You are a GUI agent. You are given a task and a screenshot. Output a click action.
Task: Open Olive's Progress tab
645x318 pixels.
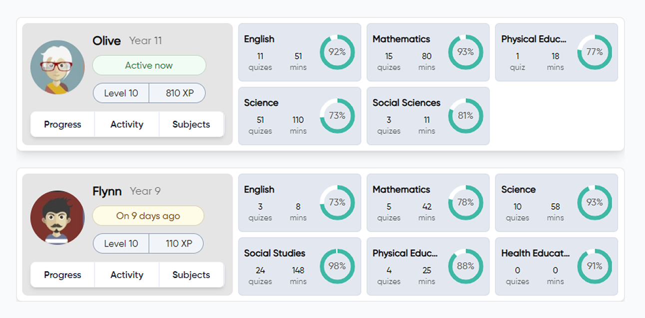[x=62, y=125]
